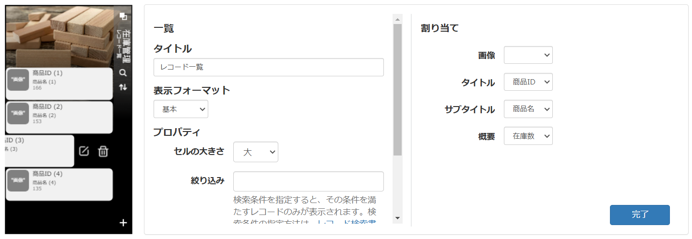Open the 表示フォーマット dropdown showing 基本
The image size is (692, 239).
181,109
